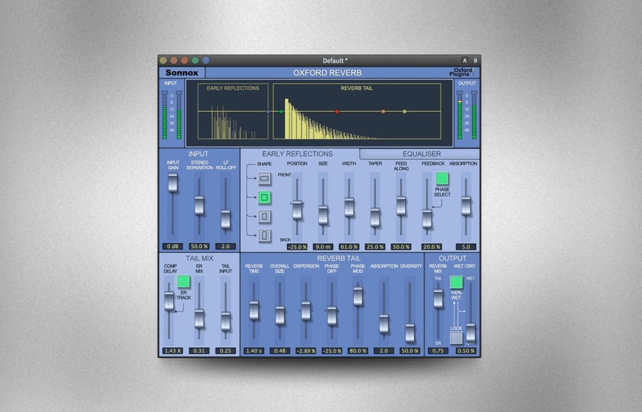The width and height of the screenshot is (642, 412).
Task: Click the Wet/Dry 0.50 % value field
Action: [x=466, y=351]
